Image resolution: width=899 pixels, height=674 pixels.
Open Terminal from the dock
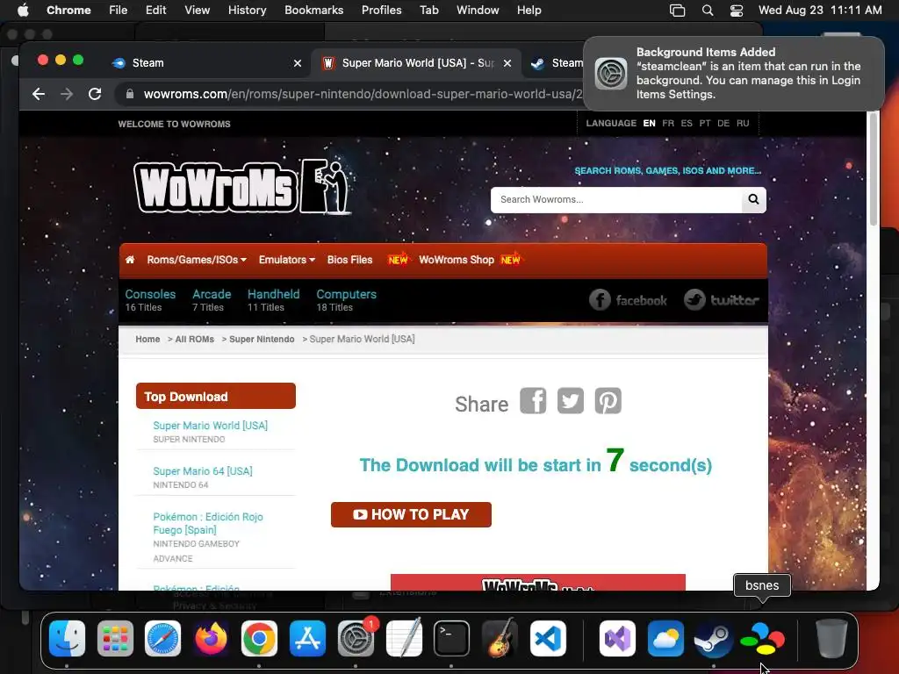(x=452, y=639)
